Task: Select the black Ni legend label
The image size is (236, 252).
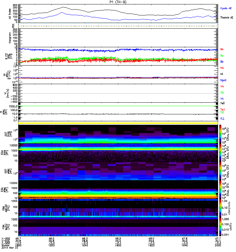Action: pyautogui.click(x=222, y=74)
